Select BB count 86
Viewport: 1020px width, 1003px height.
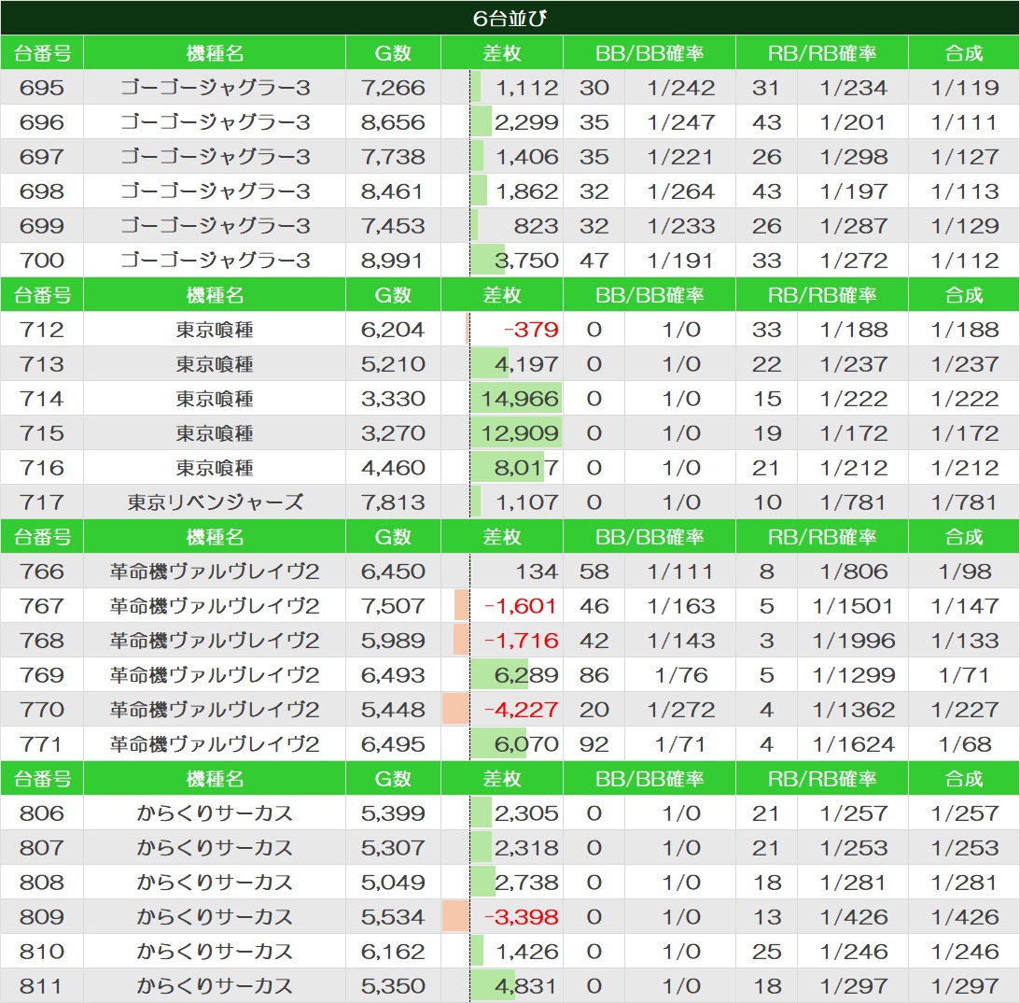[594, 674]
